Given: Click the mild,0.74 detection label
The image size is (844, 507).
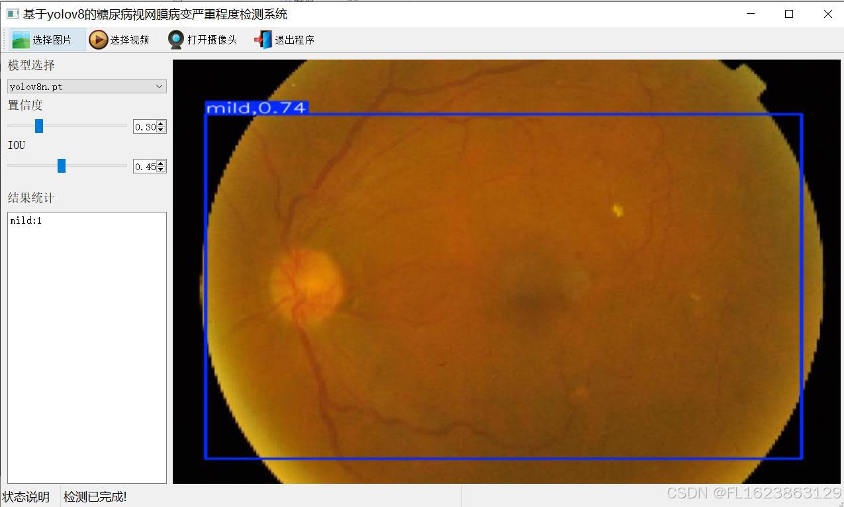Looking at the screenshot, I should pos(256,108).
